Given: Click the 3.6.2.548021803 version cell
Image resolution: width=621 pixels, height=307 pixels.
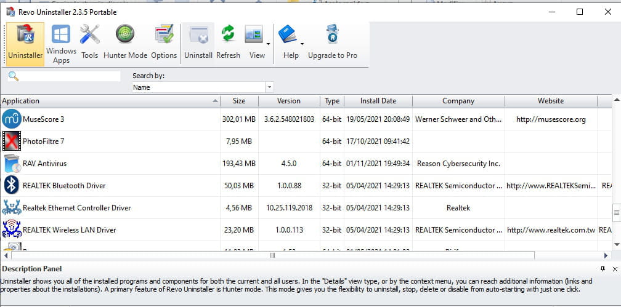Looking at the screenshot, I should pos(289,119).
